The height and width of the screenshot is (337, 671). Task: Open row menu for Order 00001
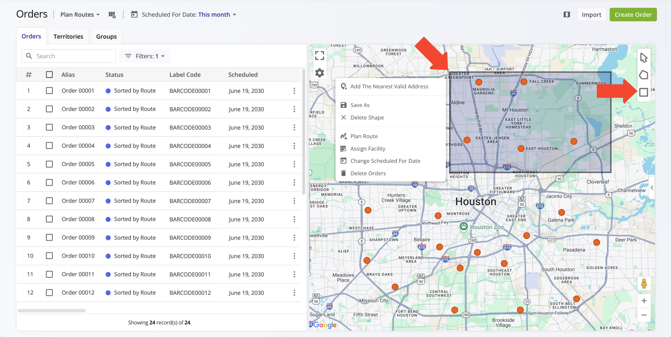pyautogui.click(x=294, y=91)
